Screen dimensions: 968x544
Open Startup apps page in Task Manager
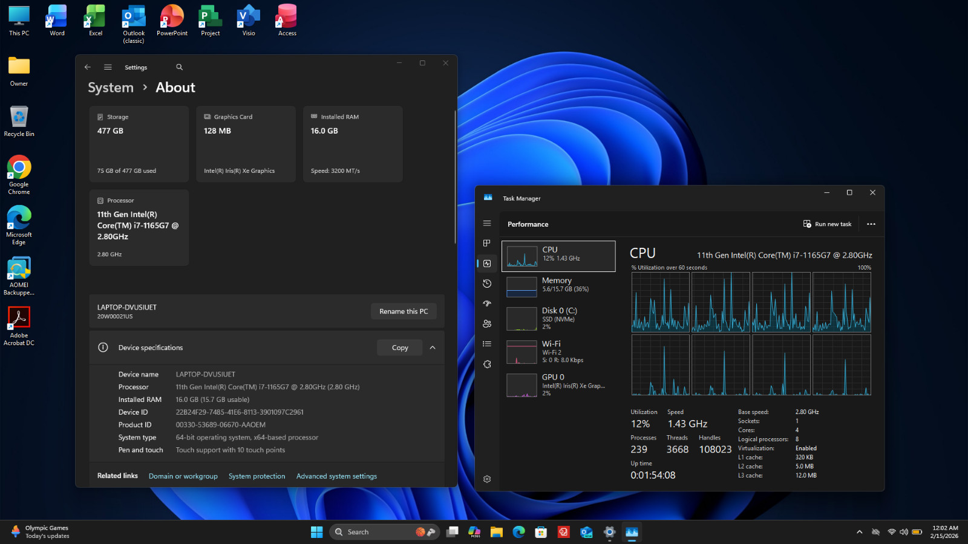tap(487, 303)
